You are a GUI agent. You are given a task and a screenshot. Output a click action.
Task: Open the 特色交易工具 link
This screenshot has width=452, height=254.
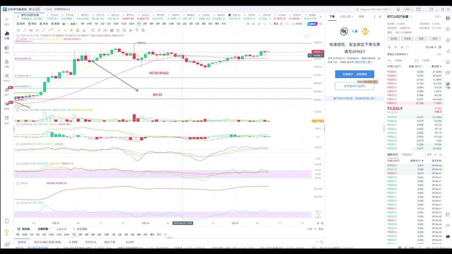(363, 62)
